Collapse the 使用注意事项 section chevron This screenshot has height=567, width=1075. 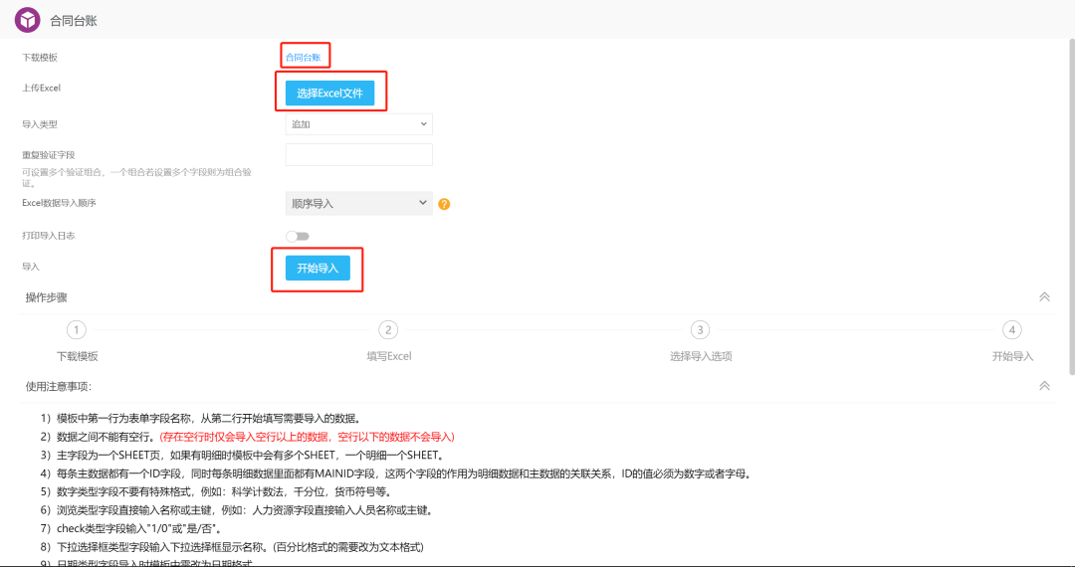pos(1044,386)
